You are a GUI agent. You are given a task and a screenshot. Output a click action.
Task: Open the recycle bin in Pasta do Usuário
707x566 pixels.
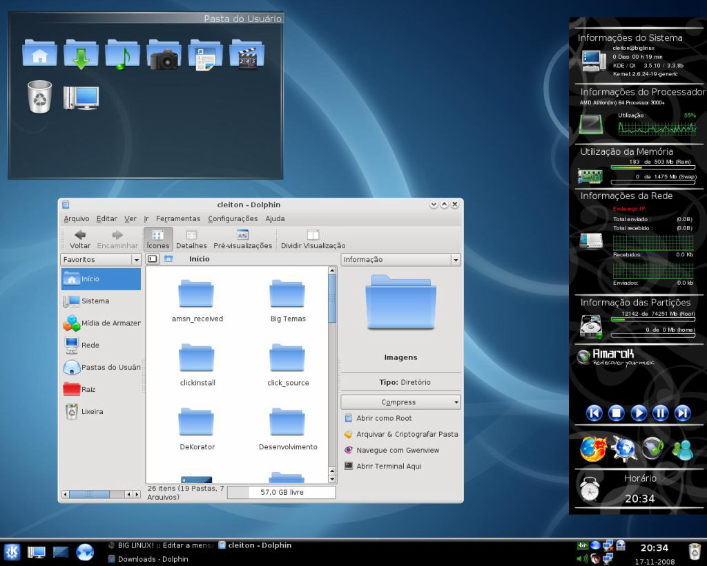[x=39, y=97]
